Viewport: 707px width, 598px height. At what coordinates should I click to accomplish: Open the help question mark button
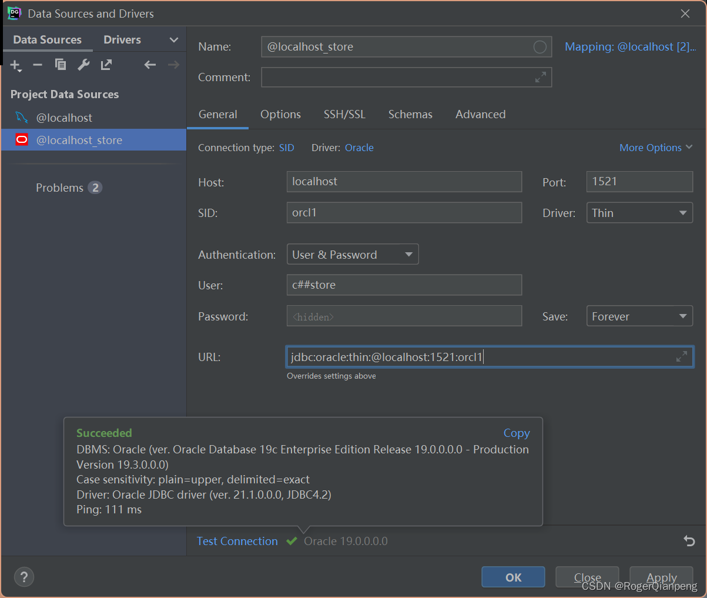(x=24, y=577)
